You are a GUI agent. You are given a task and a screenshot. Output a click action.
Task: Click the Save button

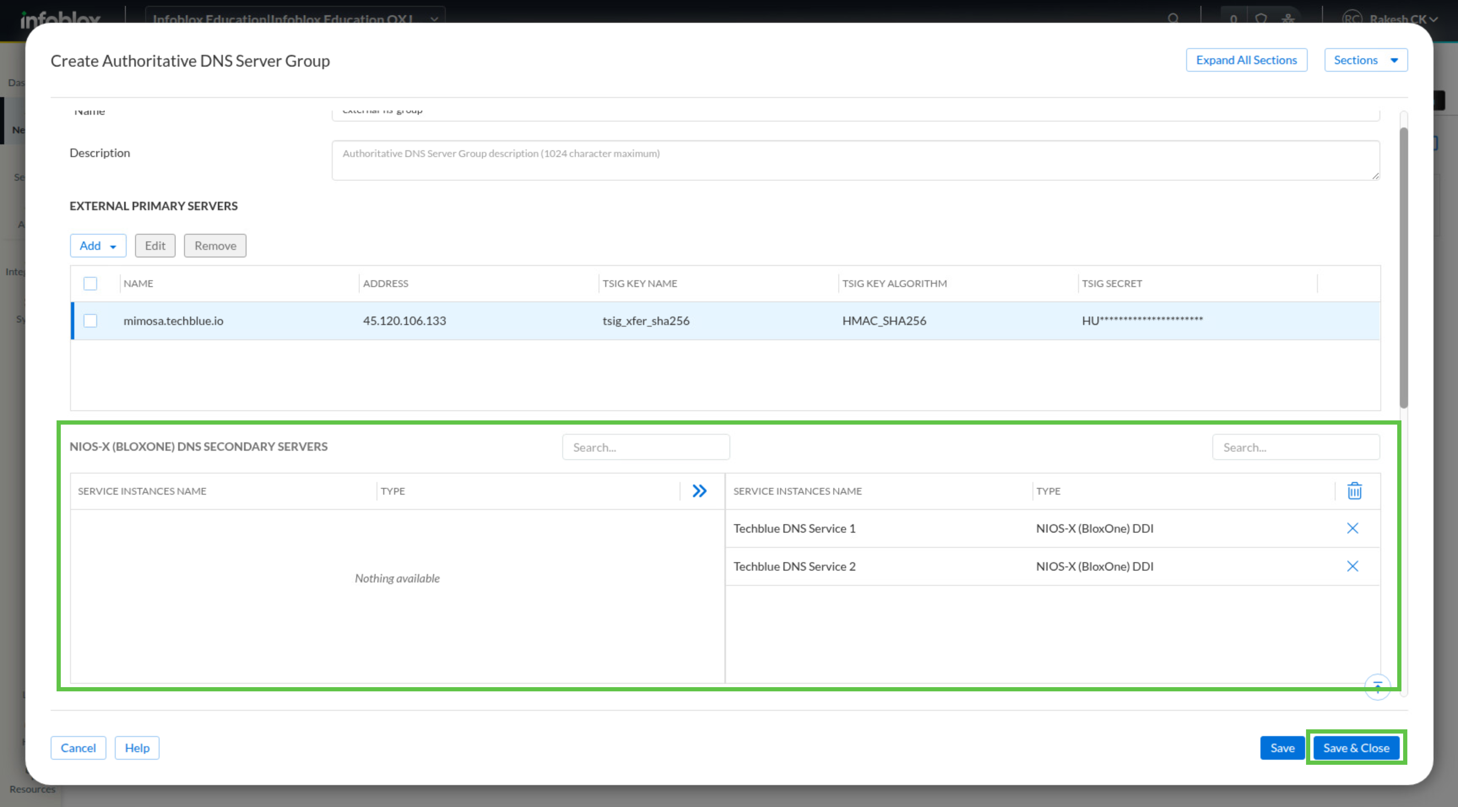coord(1282,747)
